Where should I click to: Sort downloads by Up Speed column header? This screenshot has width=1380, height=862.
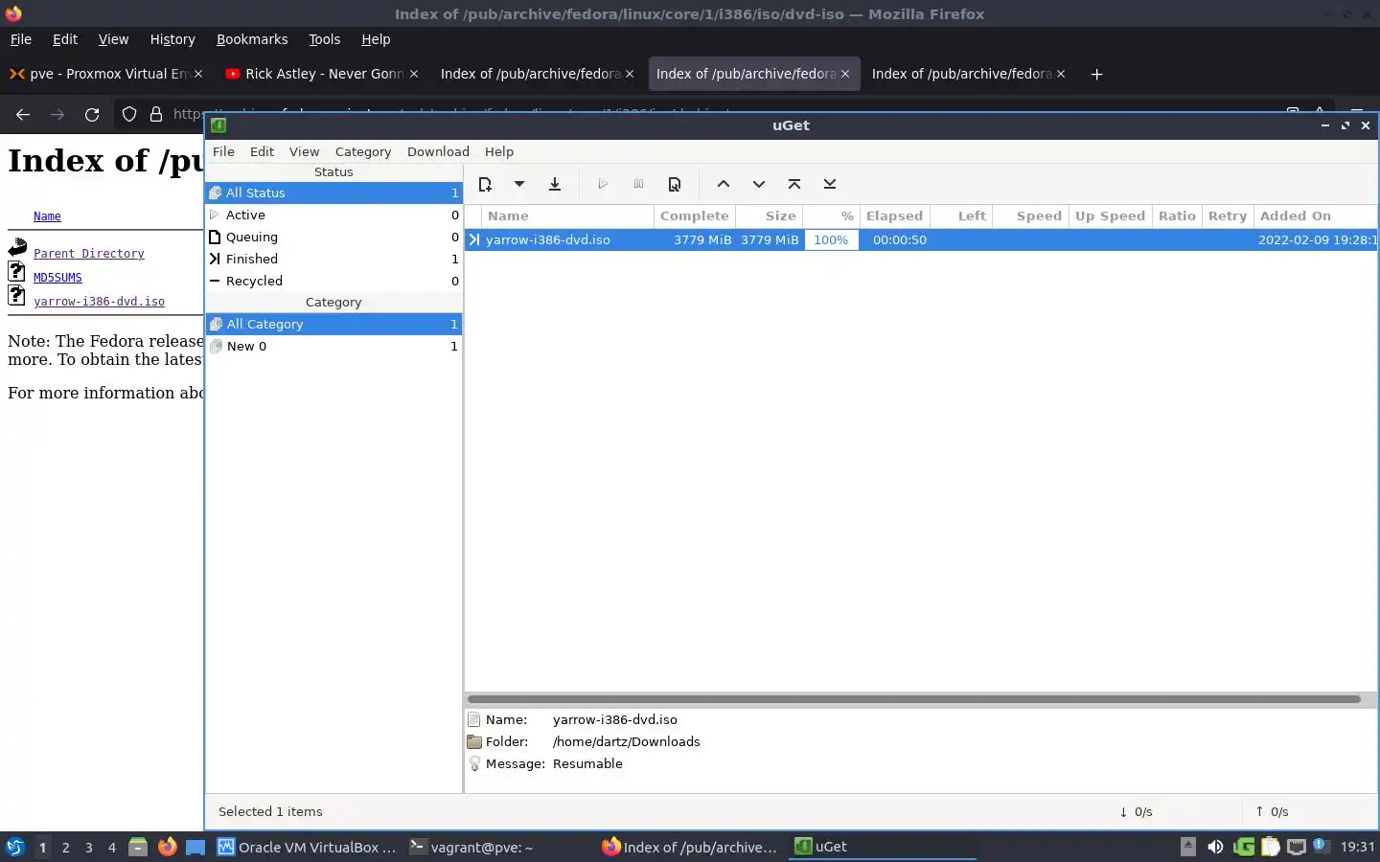click(x=1110, y=215)
